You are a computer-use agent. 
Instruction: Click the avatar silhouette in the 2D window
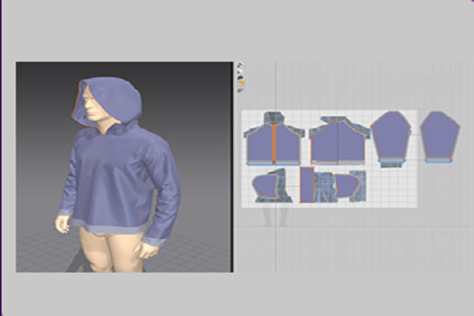(x=273, y=216)
